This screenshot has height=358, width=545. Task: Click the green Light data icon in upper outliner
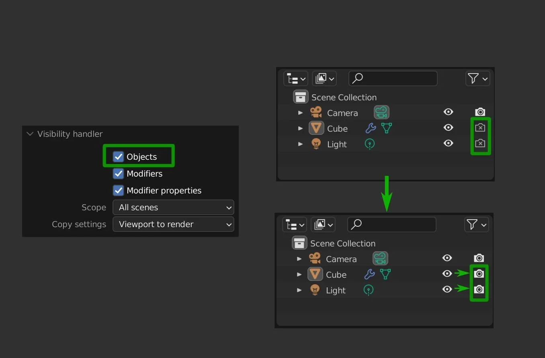[x=369, y=144]
